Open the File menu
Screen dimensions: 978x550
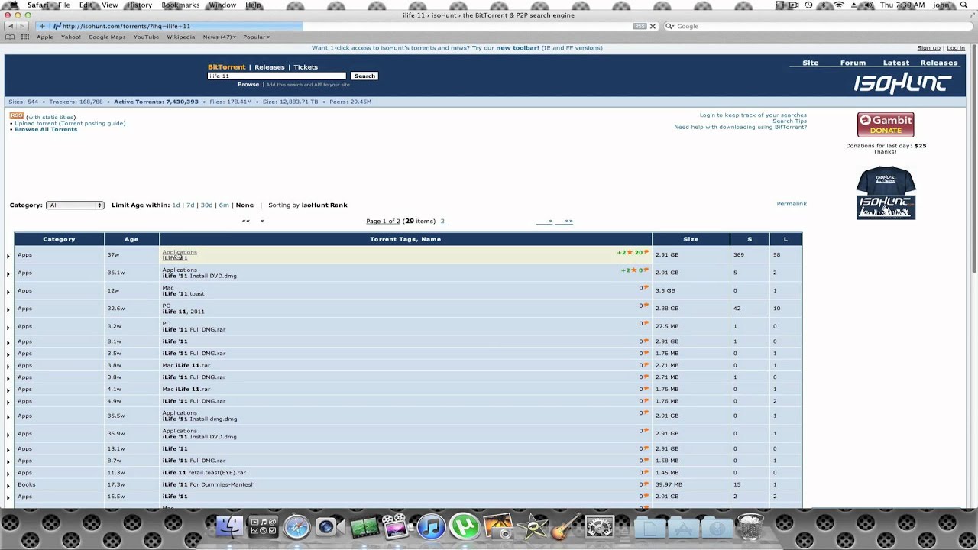(64, 5)
